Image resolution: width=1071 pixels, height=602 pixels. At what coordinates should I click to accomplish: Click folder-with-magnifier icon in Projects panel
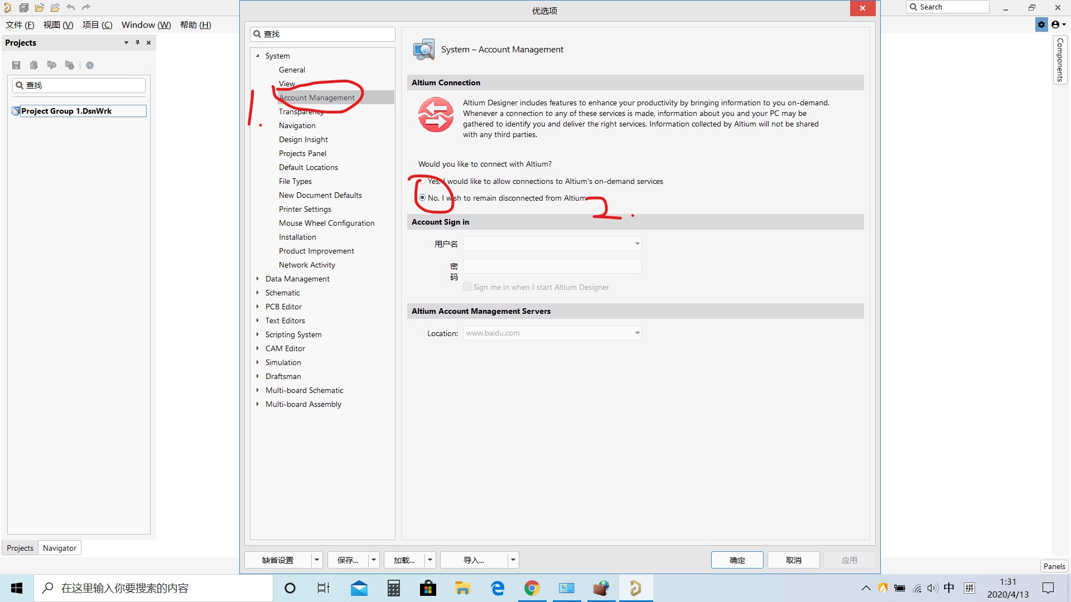tap(52, 65)
